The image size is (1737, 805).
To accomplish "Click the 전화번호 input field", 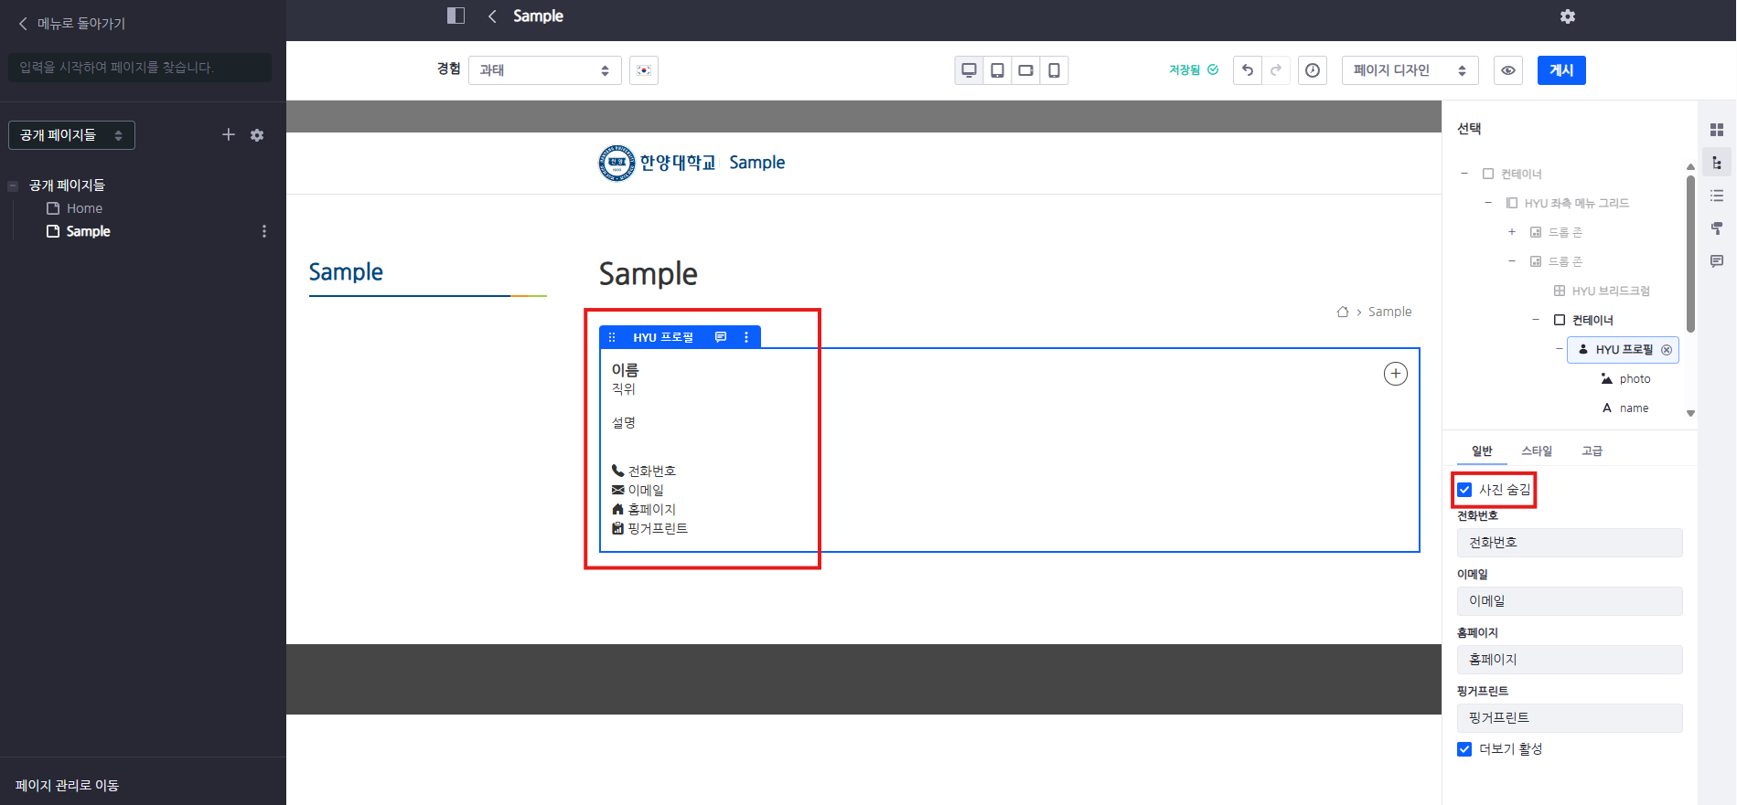I will click(x=1569, y=543).
